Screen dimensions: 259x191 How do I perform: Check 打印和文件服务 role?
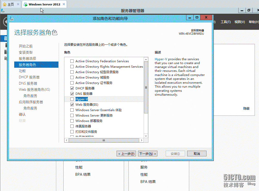point(72,132)
